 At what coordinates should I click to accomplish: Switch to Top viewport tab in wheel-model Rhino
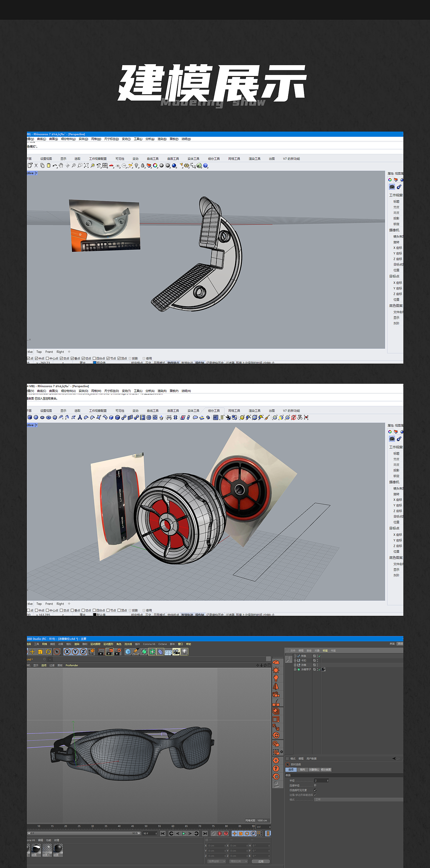click(x=39, y=604)
